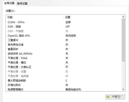The height and width of the screenshot is (102, 129).
Task: Select the greyed 平滑处理 - 设置 row
Action: pos(64,71)
